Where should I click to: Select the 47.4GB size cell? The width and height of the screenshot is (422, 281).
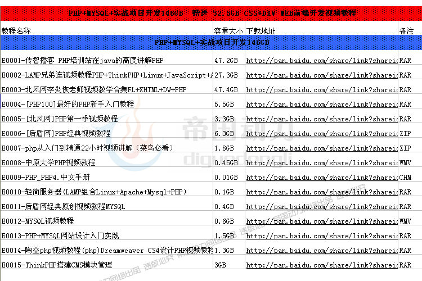click(x=229, y=87)
